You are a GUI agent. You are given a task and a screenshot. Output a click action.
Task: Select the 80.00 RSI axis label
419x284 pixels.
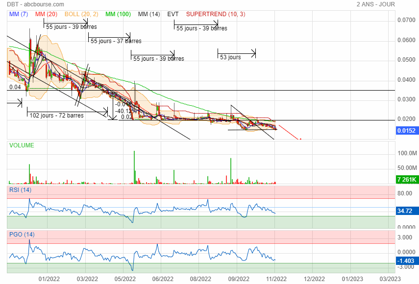[x=405, y=193]
